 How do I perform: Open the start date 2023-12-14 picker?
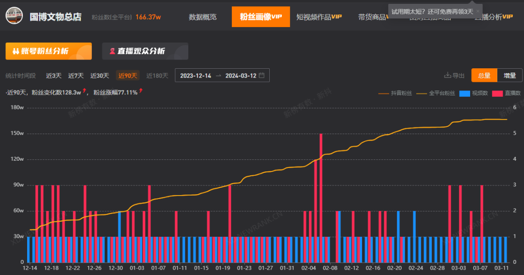[x=196, y=76]
